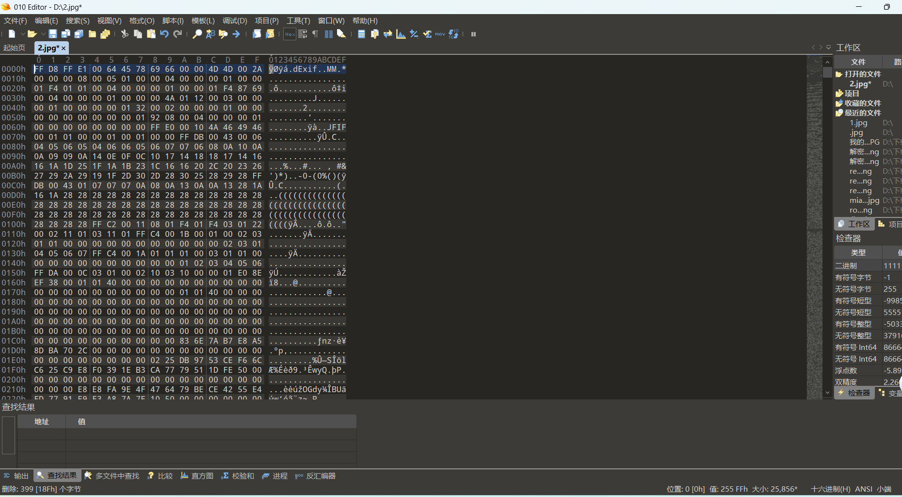902x497 pixels.
Task: Open a file with the folder icon
Action: tap(32, 34)
